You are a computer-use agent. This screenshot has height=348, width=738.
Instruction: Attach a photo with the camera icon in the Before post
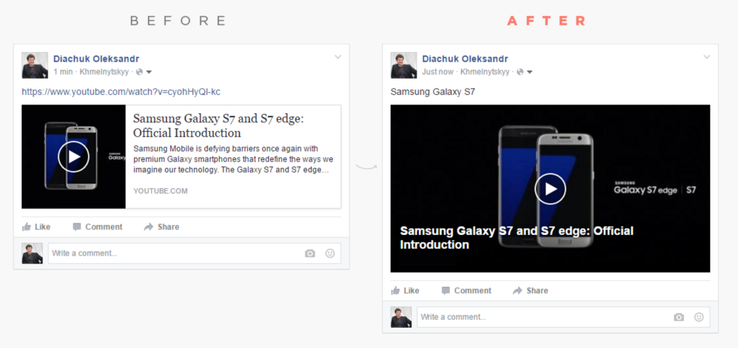[310, 254]
